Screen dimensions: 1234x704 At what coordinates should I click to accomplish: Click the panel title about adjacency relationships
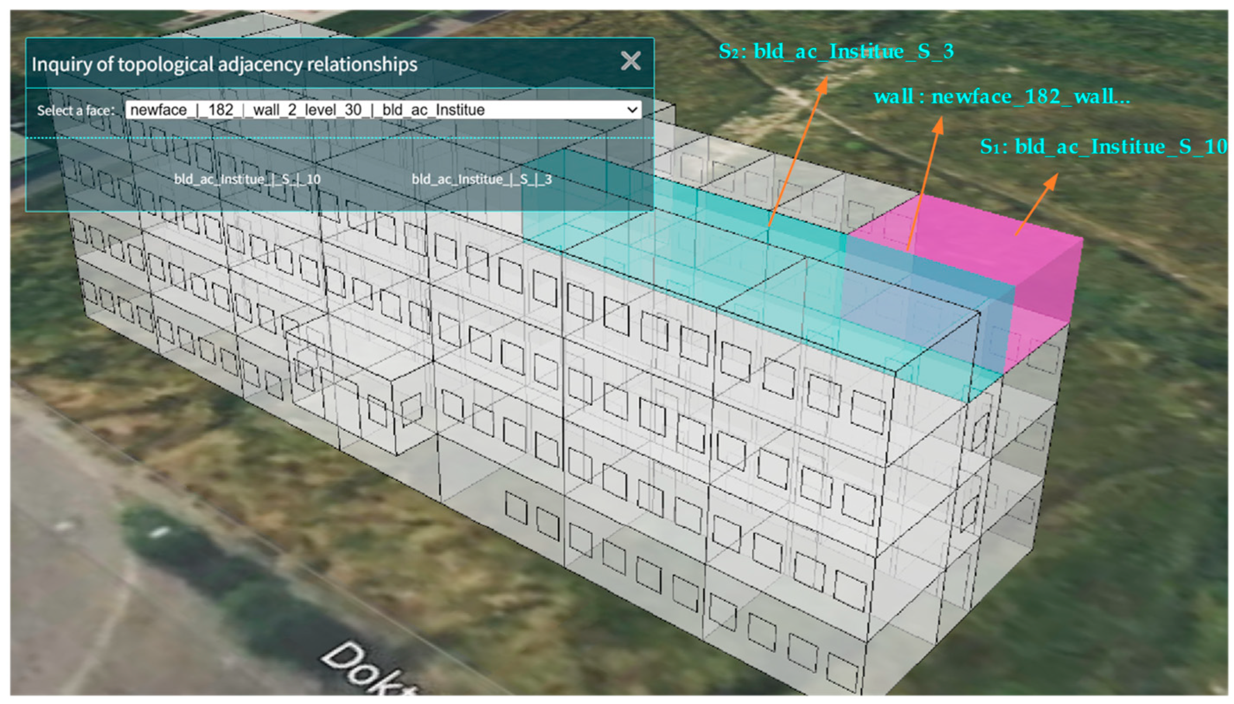[225, 64]
